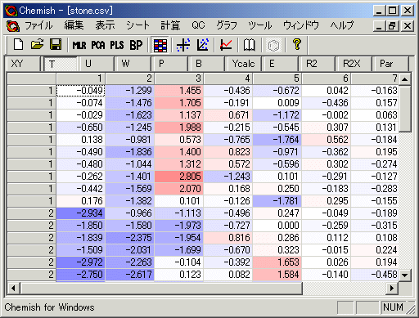Click the regression line plot icon
This screenshot has width=419, height=318.
(202, 45)
